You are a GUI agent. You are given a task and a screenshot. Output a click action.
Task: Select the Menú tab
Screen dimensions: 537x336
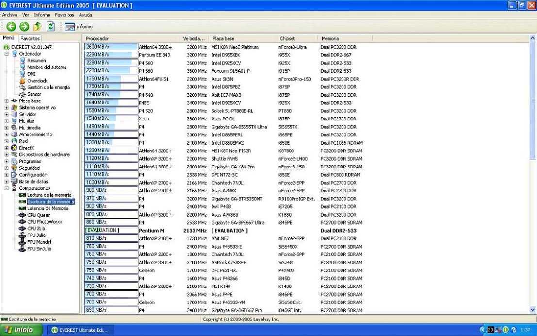point(9,38)
